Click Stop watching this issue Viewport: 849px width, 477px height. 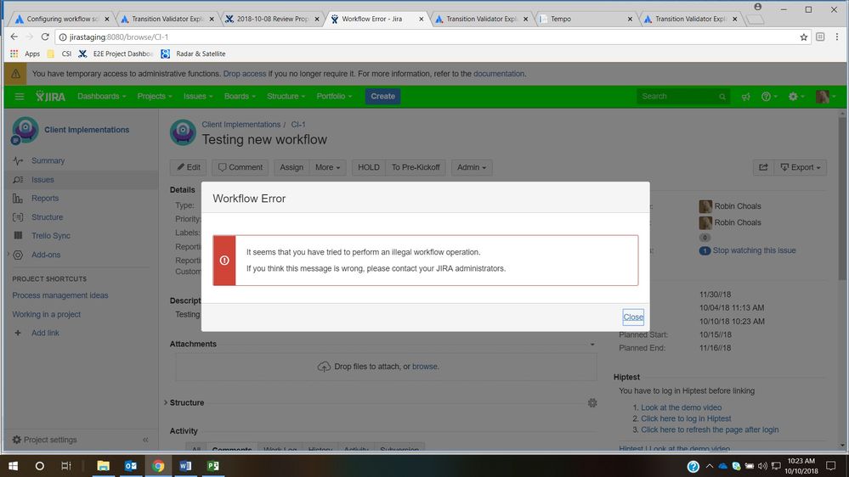pos(754,250)
